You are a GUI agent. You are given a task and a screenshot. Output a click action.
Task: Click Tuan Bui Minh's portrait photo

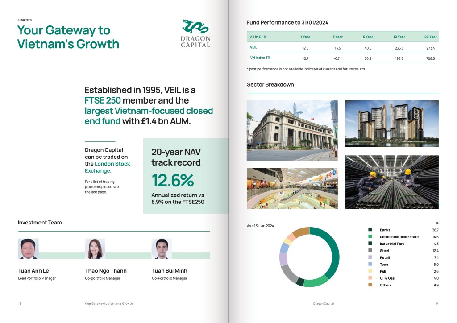[162, 249]
